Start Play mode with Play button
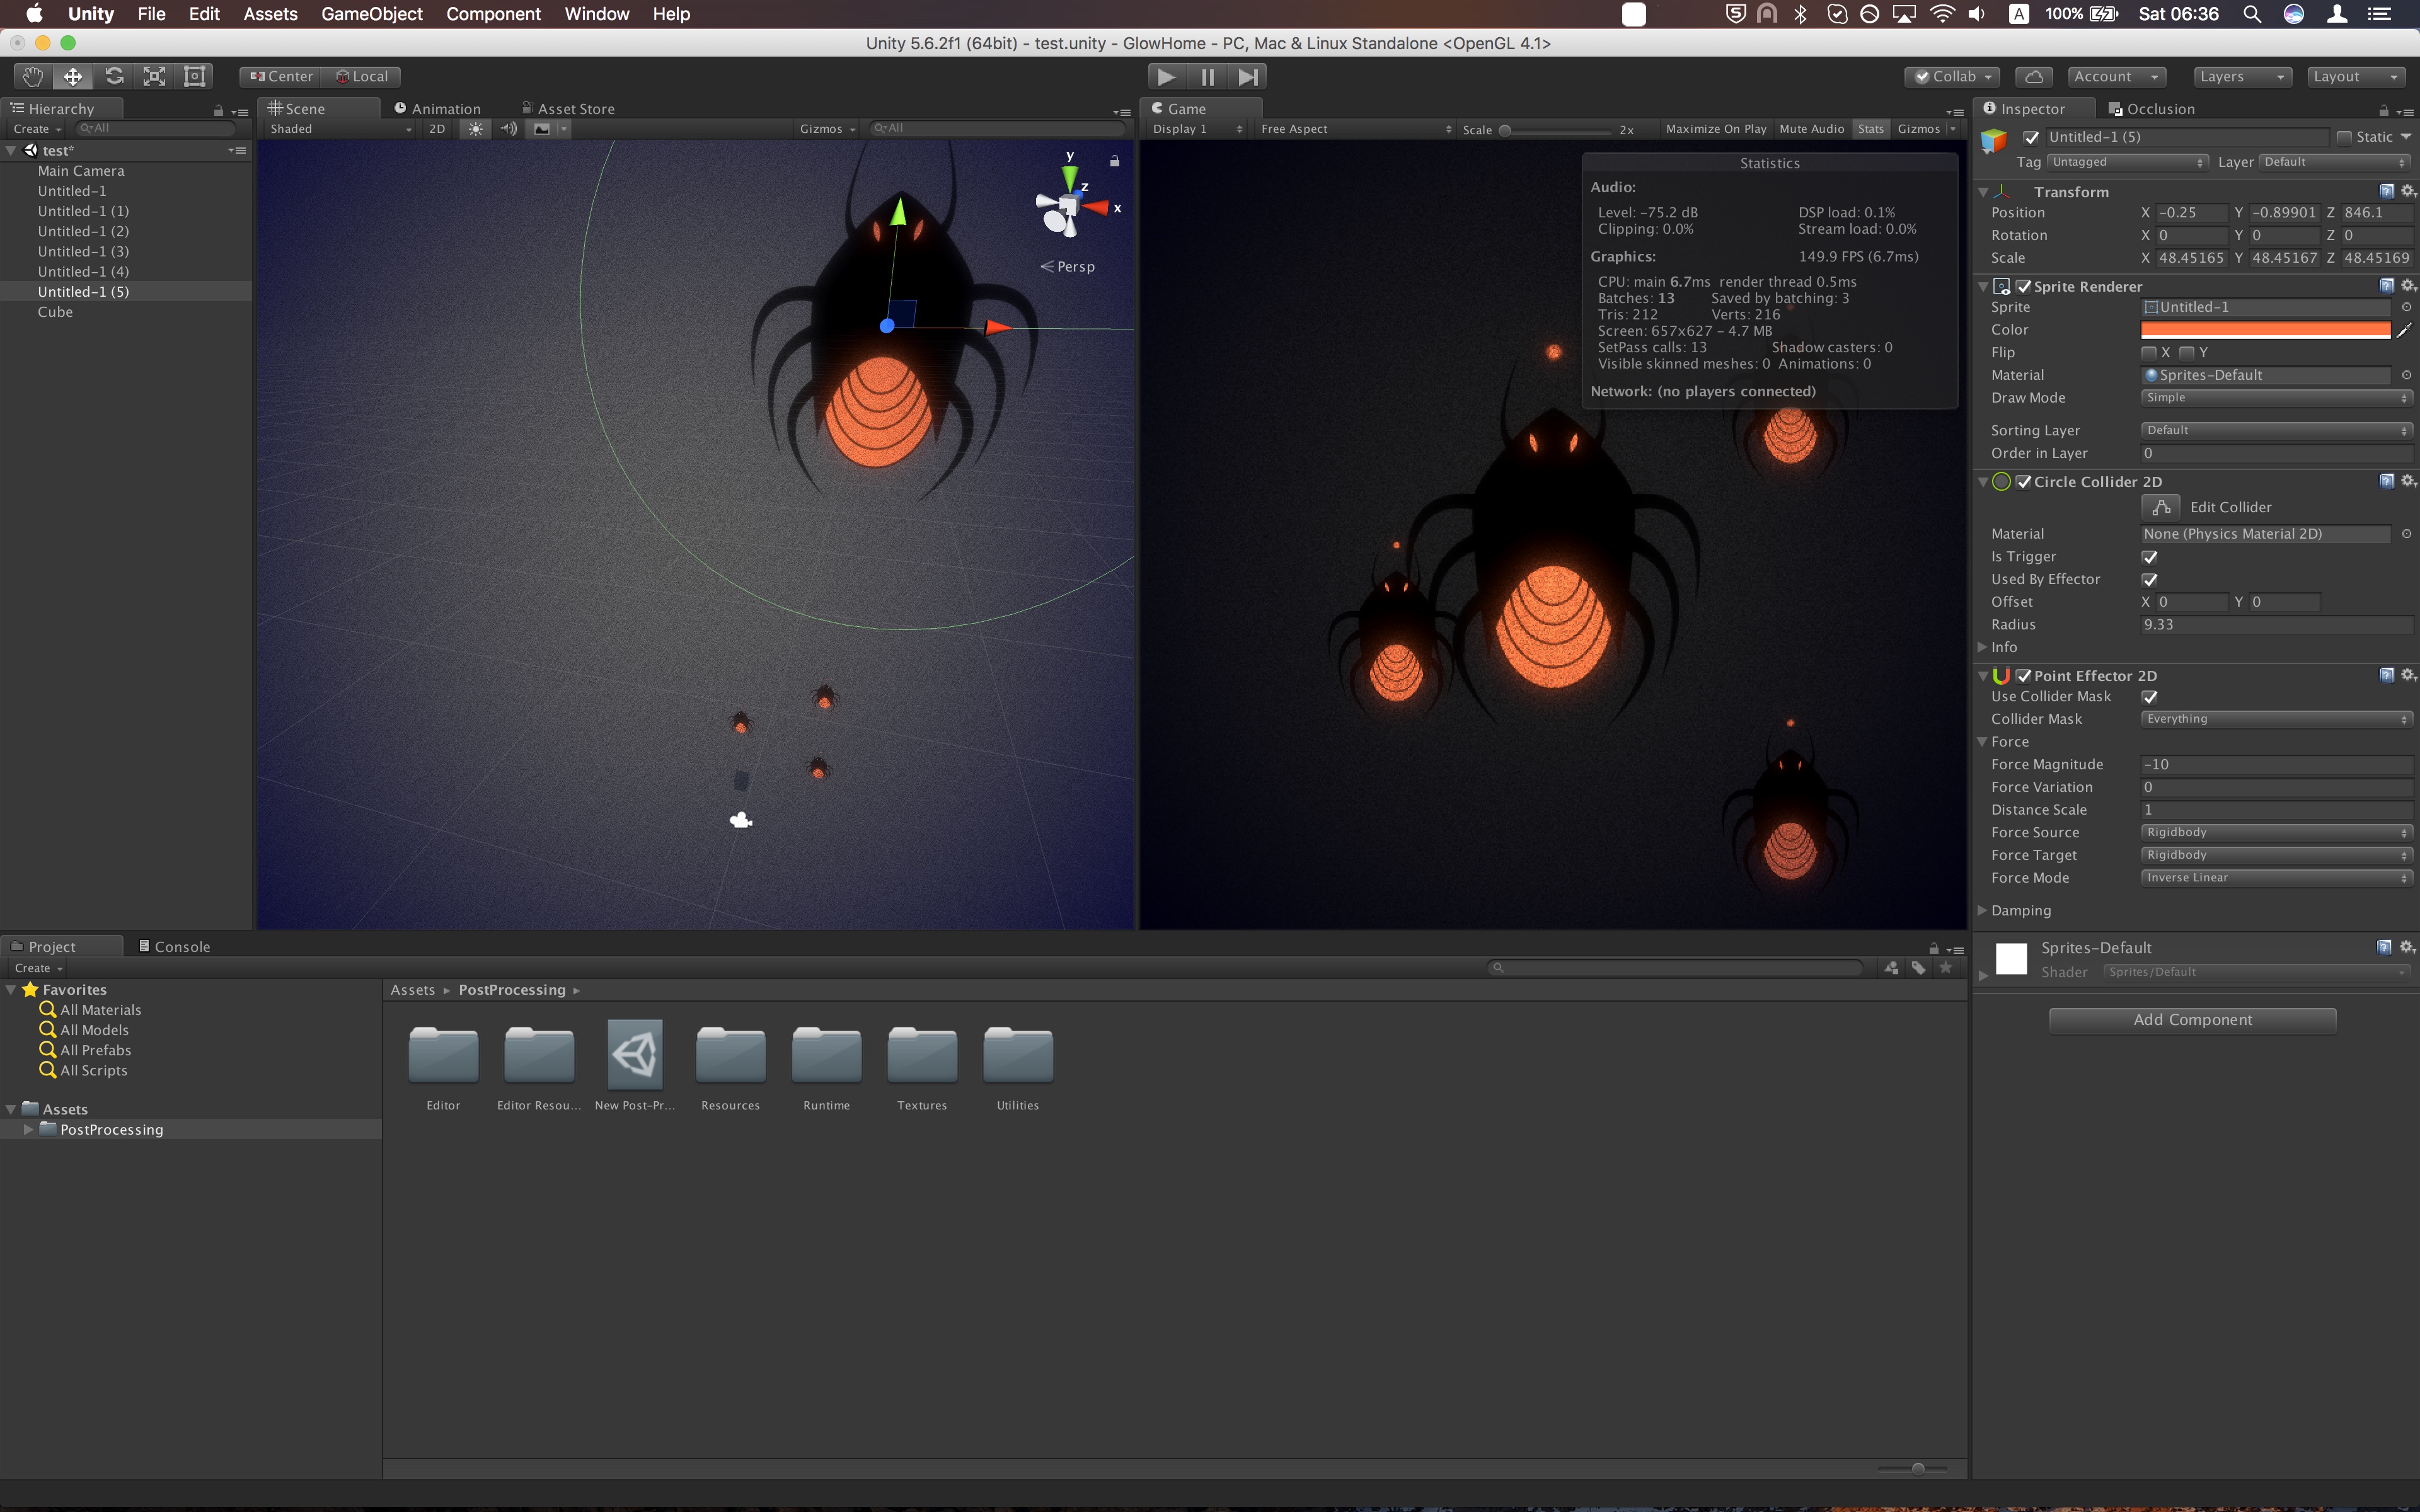The height and width of the screenshot is (1512, 2420). (1166, 76)
